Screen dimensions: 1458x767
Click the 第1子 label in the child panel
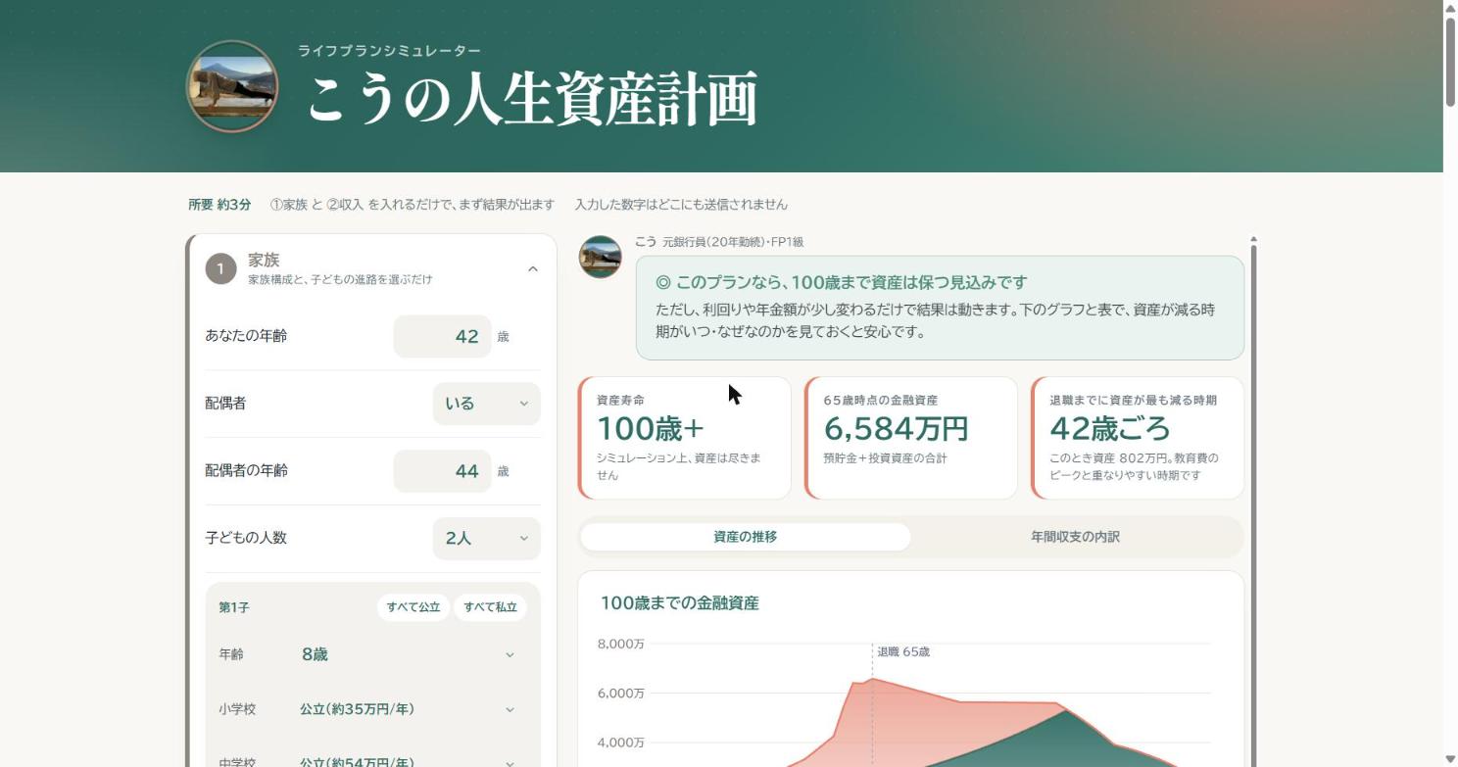pyautogui.click(x=234, y=607)
